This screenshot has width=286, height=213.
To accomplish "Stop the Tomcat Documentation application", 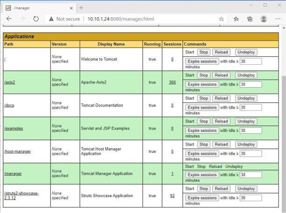I will [x=203, y=98].
